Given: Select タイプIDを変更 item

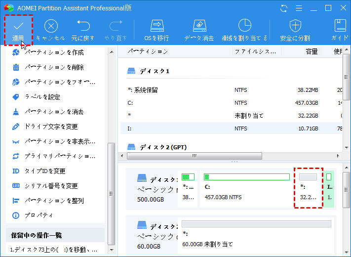Looking at the screenshot, I should coord(39,171).
